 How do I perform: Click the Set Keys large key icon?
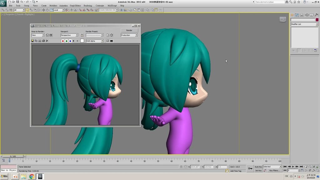250,168
